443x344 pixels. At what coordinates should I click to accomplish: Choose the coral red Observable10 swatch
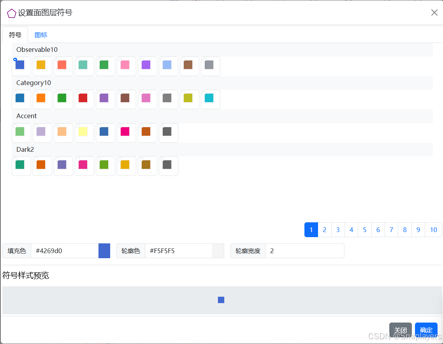[63, 66]
